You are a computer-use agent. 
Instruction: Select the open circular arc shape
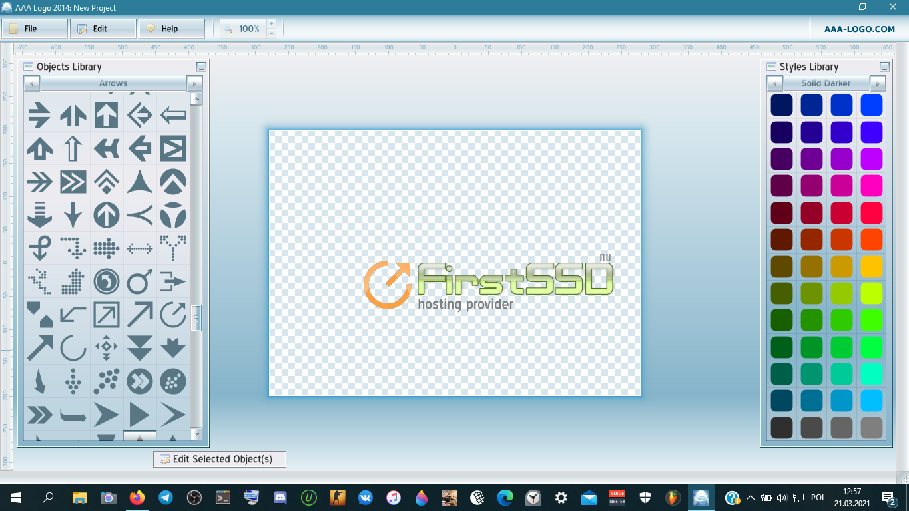73,348
